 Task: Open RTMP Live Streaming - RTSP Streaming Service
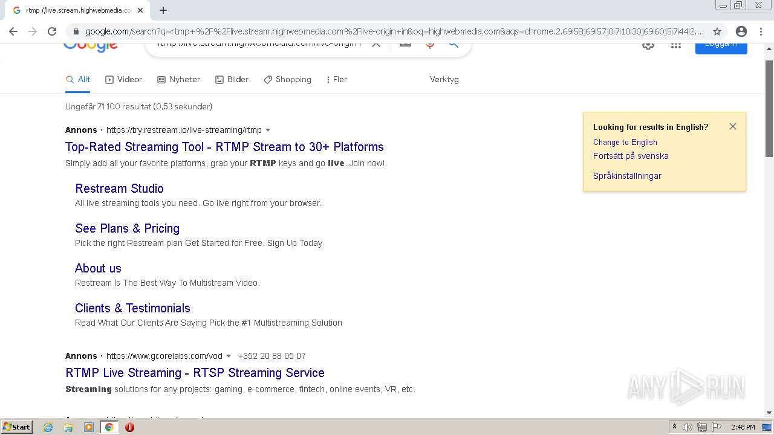[x=195, y=373]
